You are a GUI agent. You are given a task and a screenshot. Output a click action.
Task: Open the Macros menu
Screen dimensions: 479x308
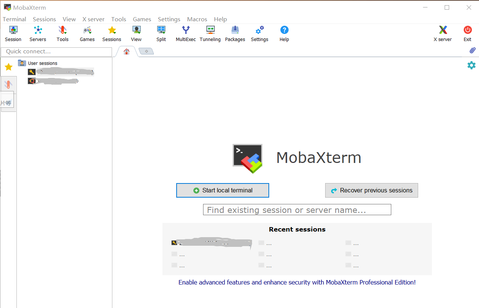pyautogui.click(x=197, y=19)
